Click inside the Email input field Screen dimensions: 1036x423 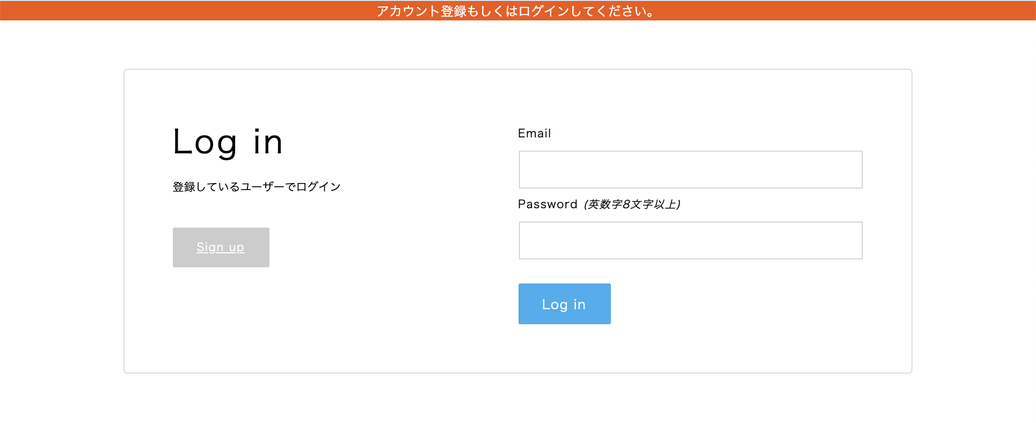click(690, 169)
